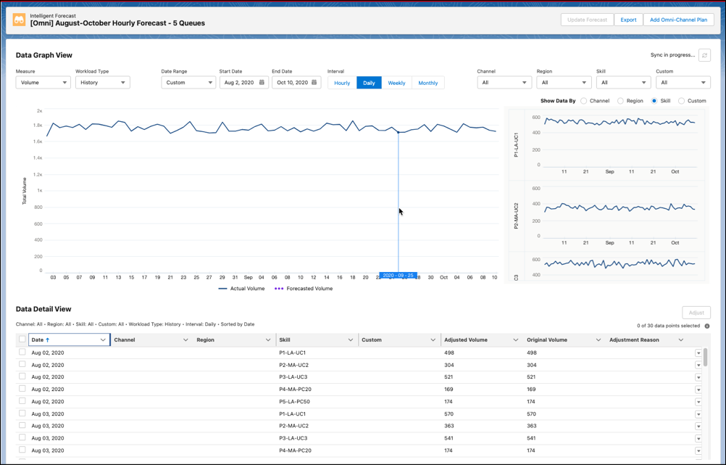Viewport: 726px width, 465px height.
Task: Click the Intelligent Forecast binoculars icon
Action: pyautogui.click(x=19, y=20)
